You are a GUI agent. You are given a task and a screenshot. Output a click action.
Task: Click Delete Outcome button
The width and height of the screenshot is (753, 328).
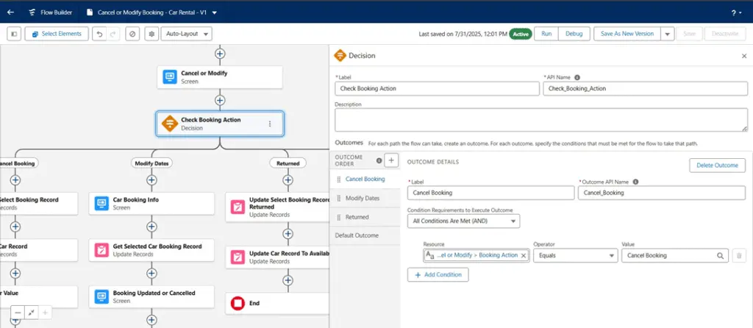[x=718, y=165]
